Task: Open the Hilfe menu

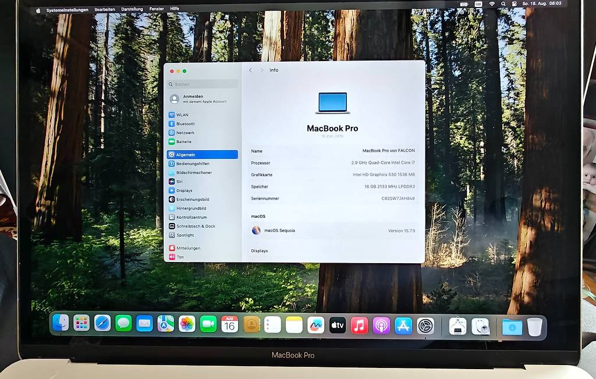Action: coord(175,8)
